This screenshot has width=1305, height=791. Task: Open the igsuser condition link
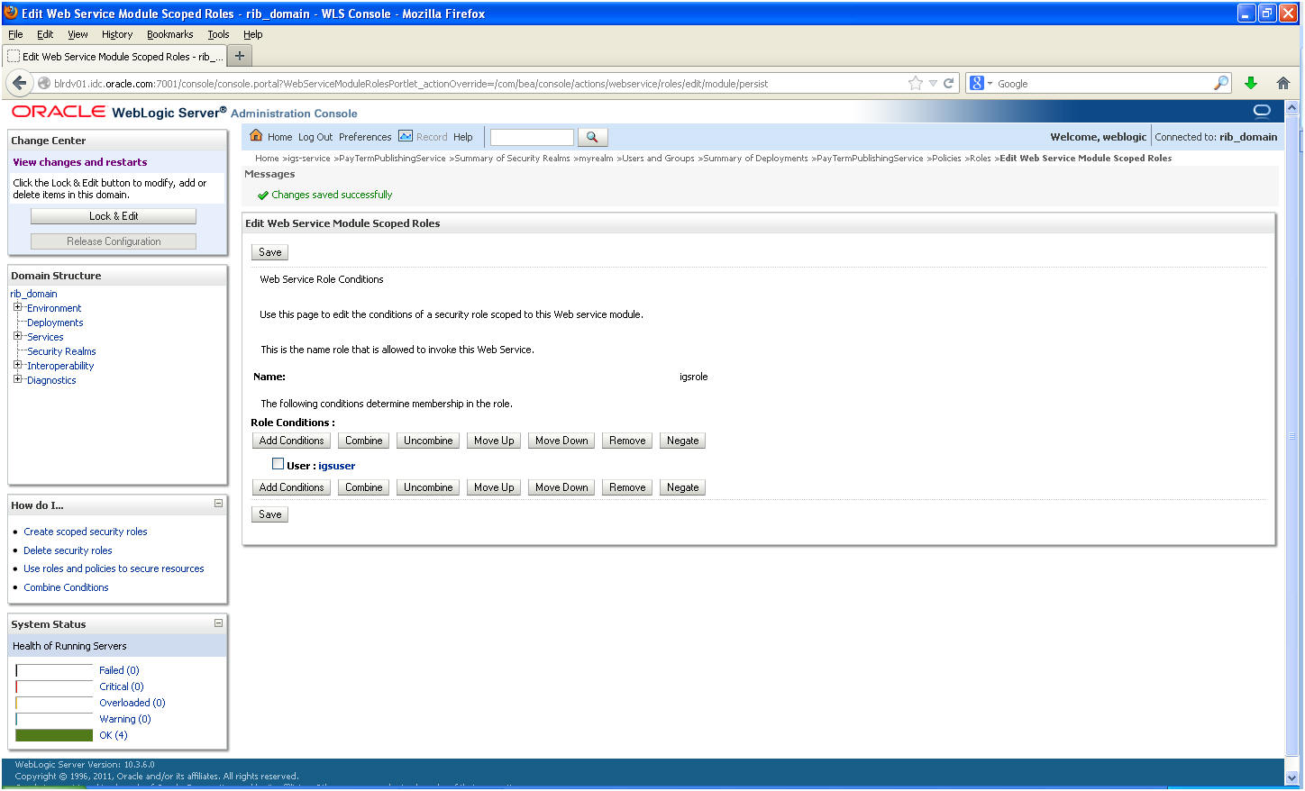click(336, 466)
